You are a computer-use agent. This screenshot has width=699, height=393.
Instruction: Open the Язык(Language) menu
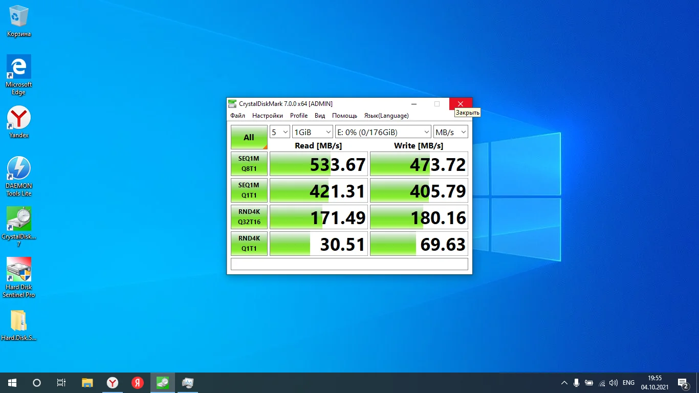point(386,116)
